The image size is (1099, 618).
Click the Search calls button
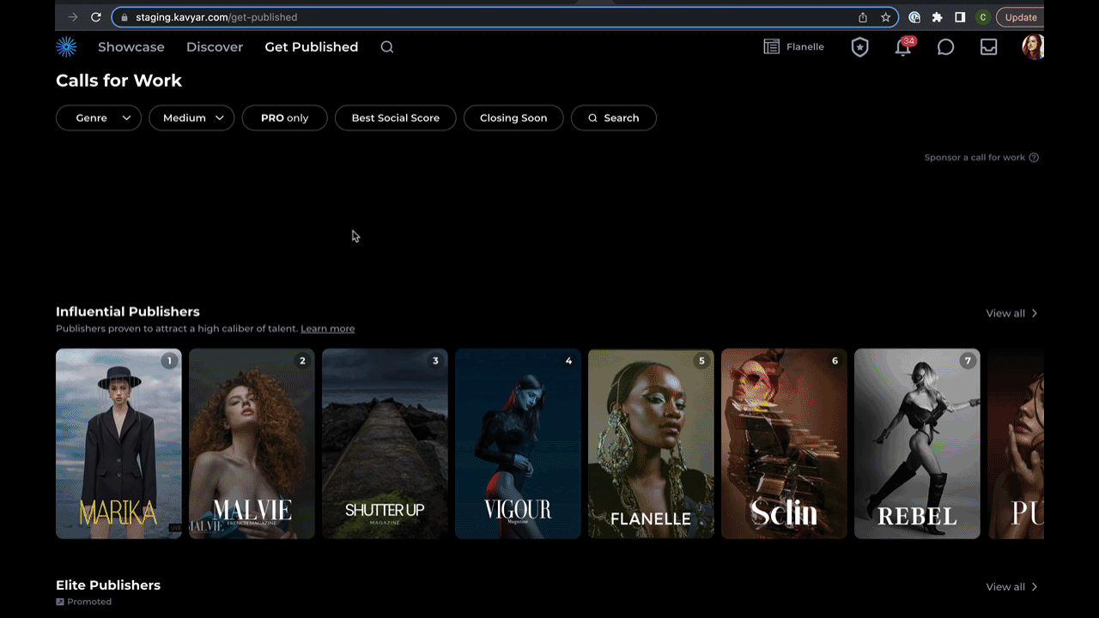tap(614, 118)
